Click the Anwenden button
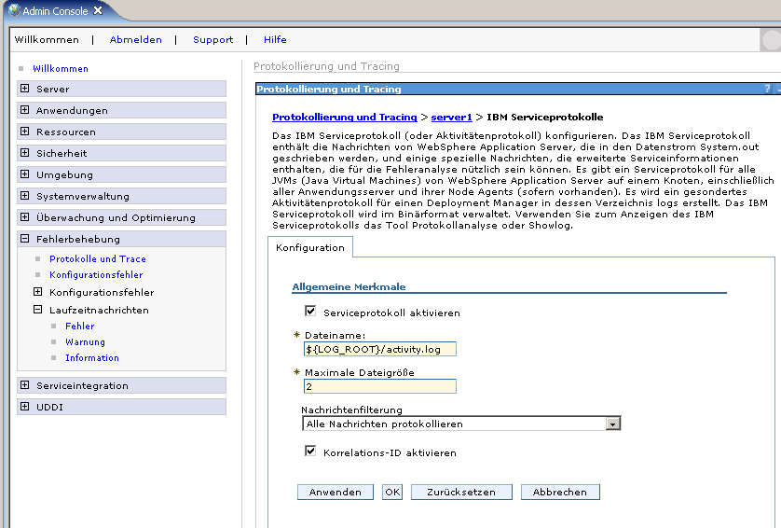 click(336, 493)
